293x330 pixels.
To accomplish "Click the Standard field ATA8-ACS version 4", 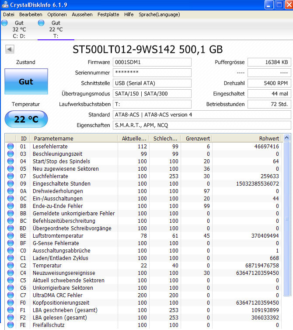I will coord(202,115).
